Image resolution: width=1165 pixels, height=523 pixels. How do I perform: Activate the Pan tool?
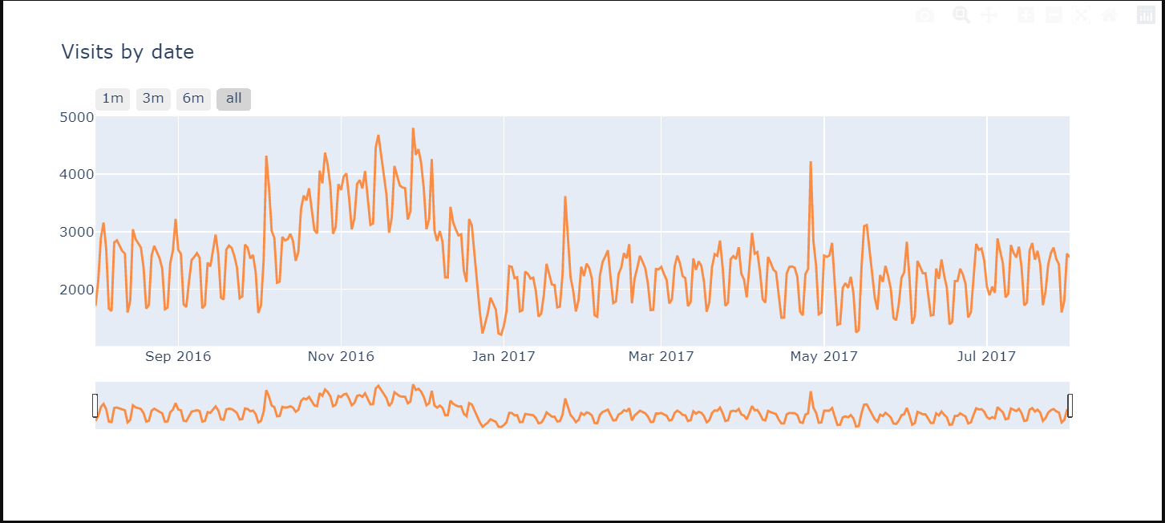(989, 15)
